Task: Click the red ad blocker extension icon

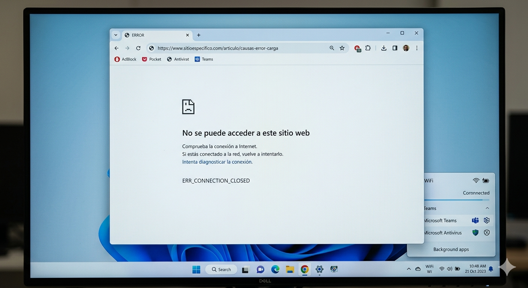Action: click(357, 48)
